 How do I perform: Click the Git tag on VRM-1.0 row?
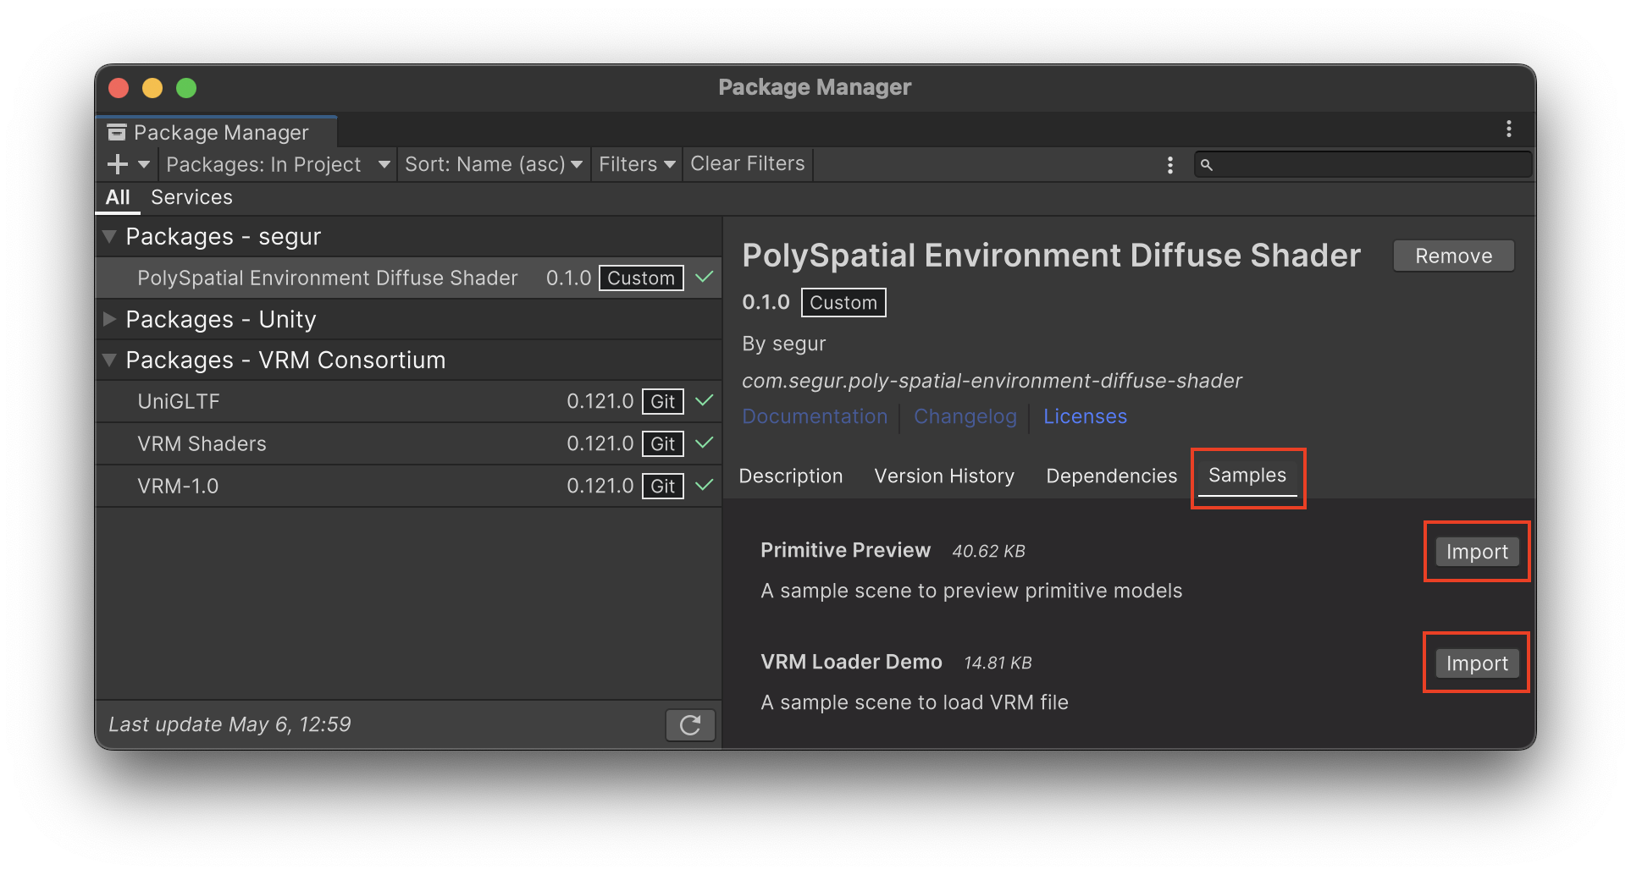pos(663,486)
